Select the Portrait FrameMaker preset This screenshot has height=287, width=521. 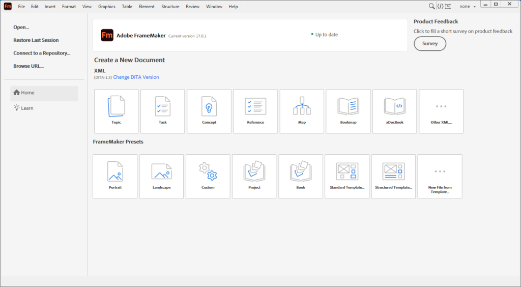115,176
